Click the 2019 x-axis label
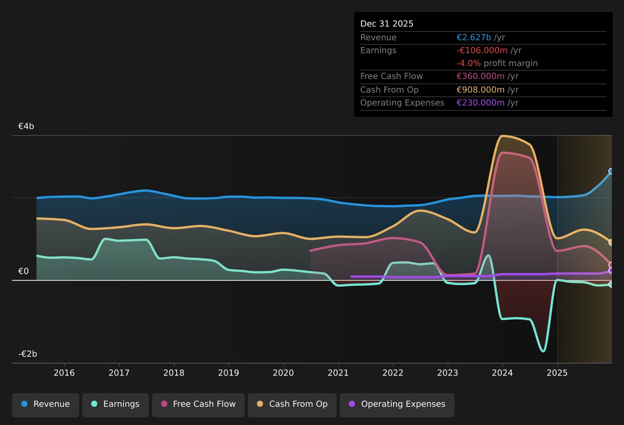Viewport: 624px width, 425px height. click(228, 373)
